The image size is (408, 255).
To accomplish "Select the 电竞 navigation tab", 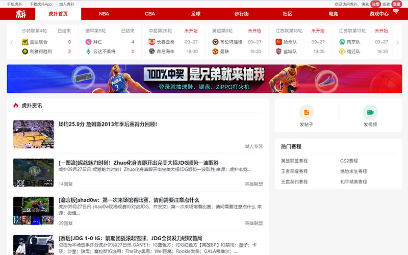I will coord(333,14).
